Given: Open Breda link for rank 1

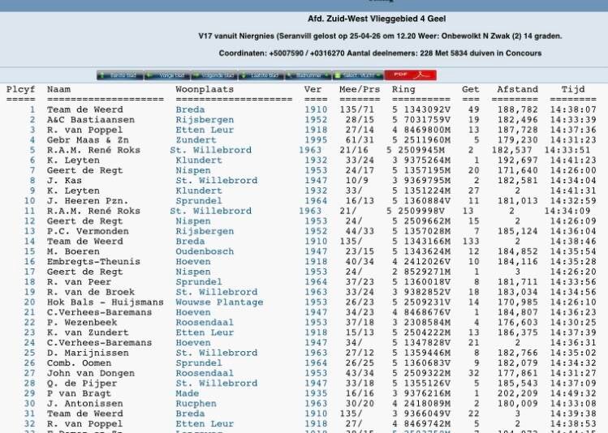Looking at the screenshot, I should (190, 109).
